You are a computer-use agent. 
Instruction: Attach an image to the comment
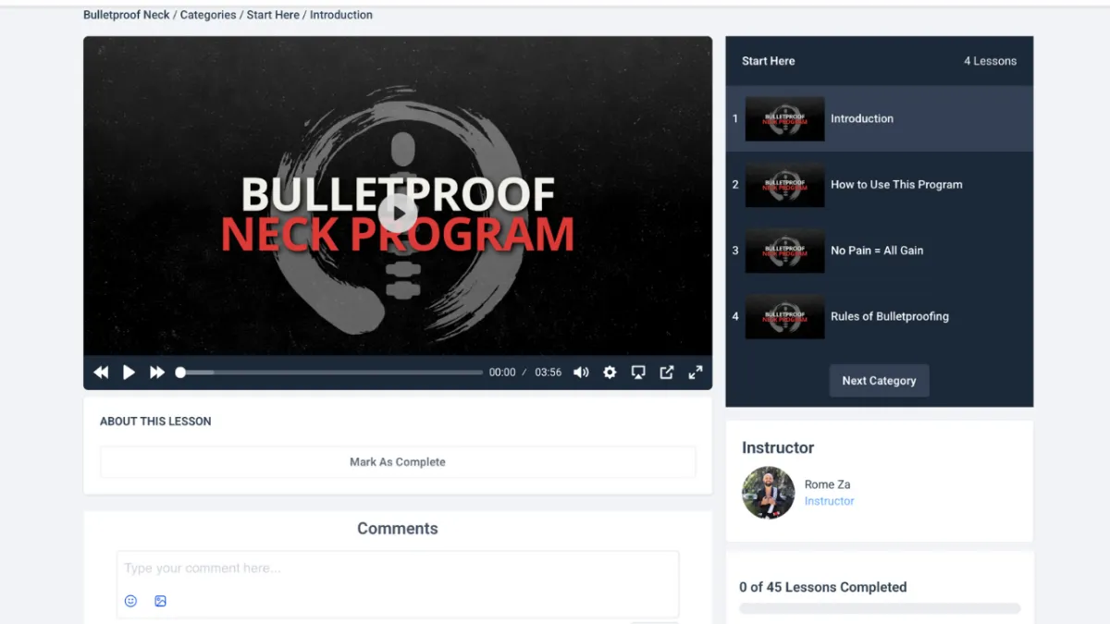160,601
